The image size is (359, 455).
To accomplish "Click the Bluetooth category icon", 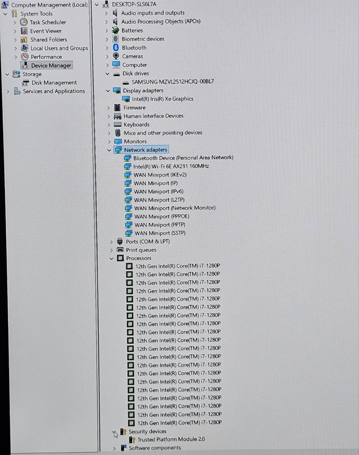I will pos(116,47).
